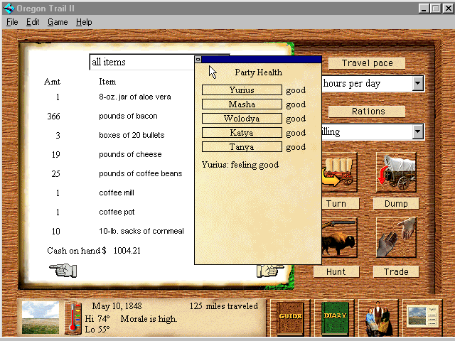Click the Hunt button

click(336, 271)
